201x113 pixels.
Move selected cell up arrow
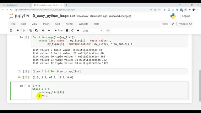pyautogui.click(x=43, y=30)
